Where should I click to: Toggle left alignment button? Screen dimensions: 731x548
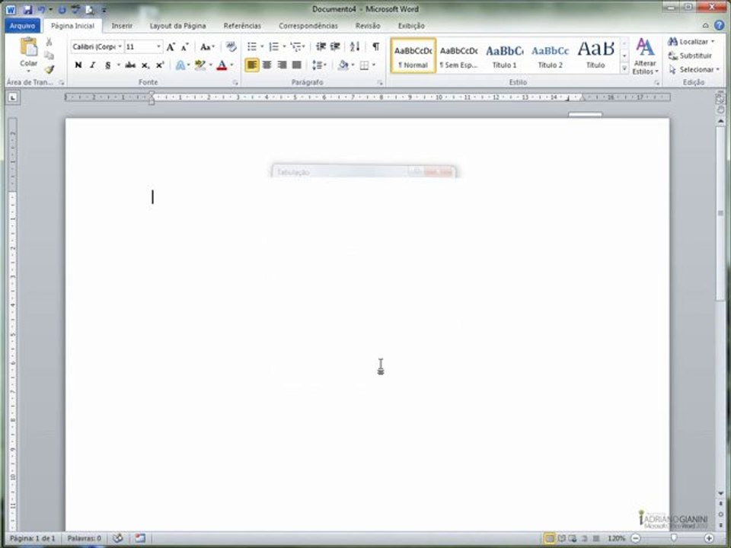pos(252,65)
